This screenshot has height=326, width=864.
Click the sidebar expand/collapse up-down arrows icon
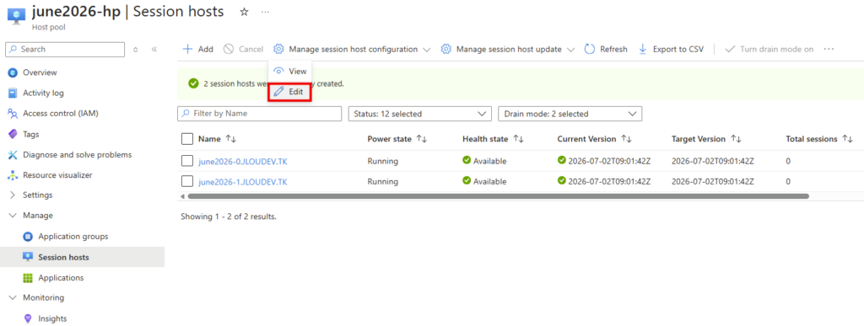tap(136, 50)
